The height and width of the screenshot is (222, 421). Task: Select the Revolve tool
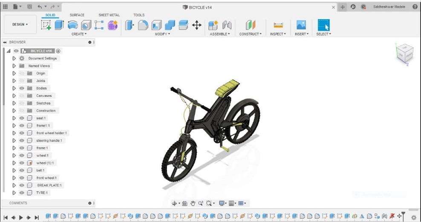[73, 25]
